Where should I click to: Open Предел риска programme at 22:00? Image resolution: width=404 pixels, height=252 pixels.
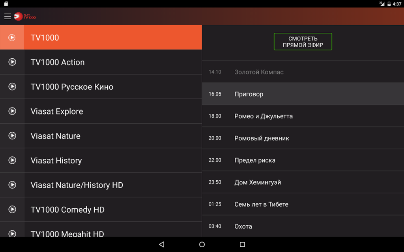point(303,160)
